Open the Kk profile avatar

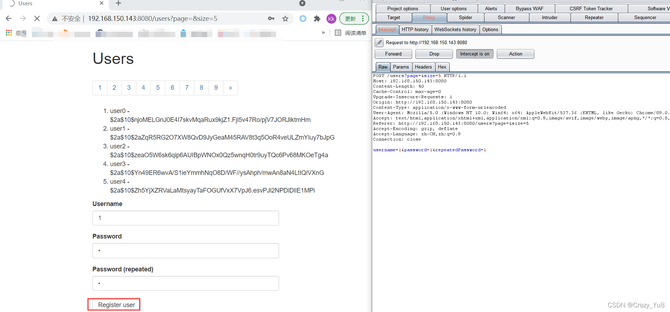click(331, 19)
